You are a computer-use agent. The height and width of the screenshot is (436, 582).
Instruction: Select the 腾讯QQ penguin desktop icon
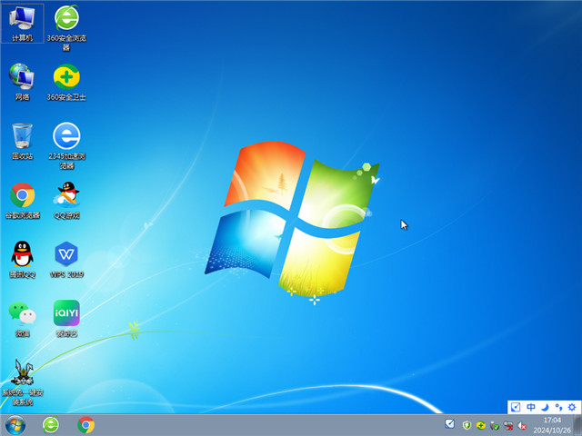click(x=22, y=260)
